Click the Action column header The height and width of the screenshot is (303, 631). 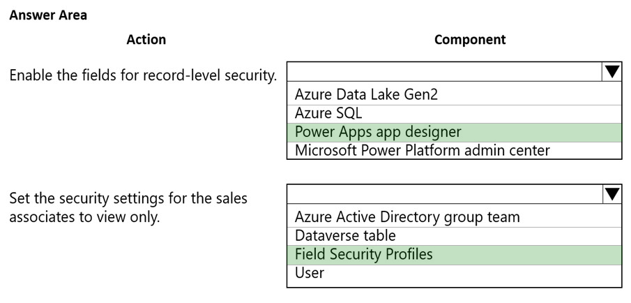(146, 40)
